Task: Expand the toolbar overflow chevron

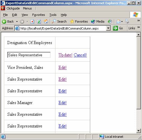Action: tap(139, 20)
